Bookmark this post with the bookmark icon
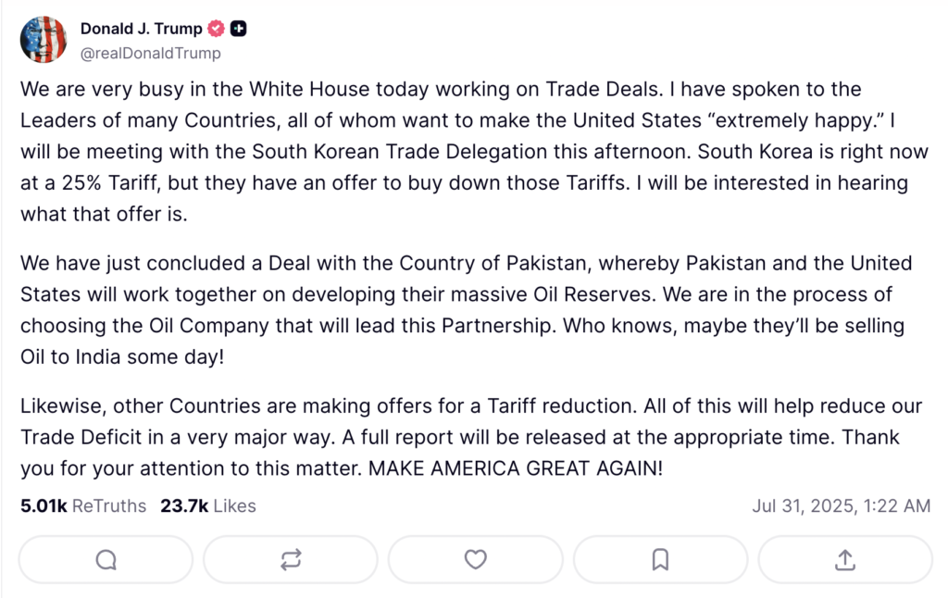 (x=660, y=560)
